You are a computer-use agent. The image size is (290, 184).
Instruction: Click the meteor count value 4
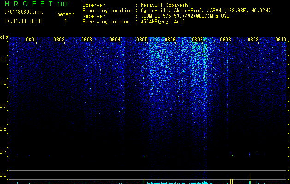click(65, 21)
